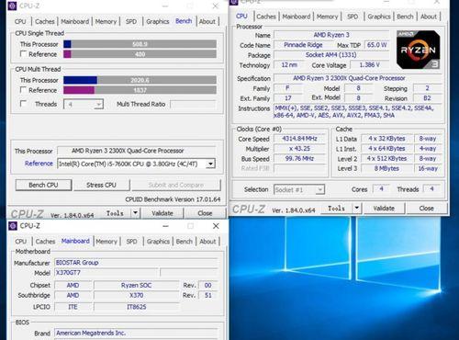Start the Stress CPU test
Viewport: 459px width, 340px height.
101,185
